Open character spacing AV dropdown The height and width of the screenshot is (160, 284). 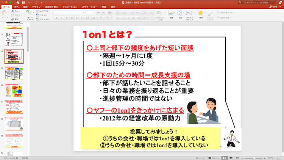point(88,18)
